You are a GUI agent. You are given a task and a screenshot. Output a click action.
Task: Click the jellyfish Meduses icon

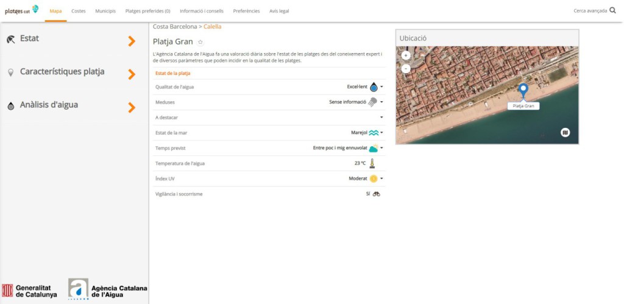(372, 102)
